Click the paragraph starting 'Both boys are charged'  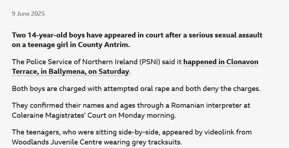click(x=136, y=89)
